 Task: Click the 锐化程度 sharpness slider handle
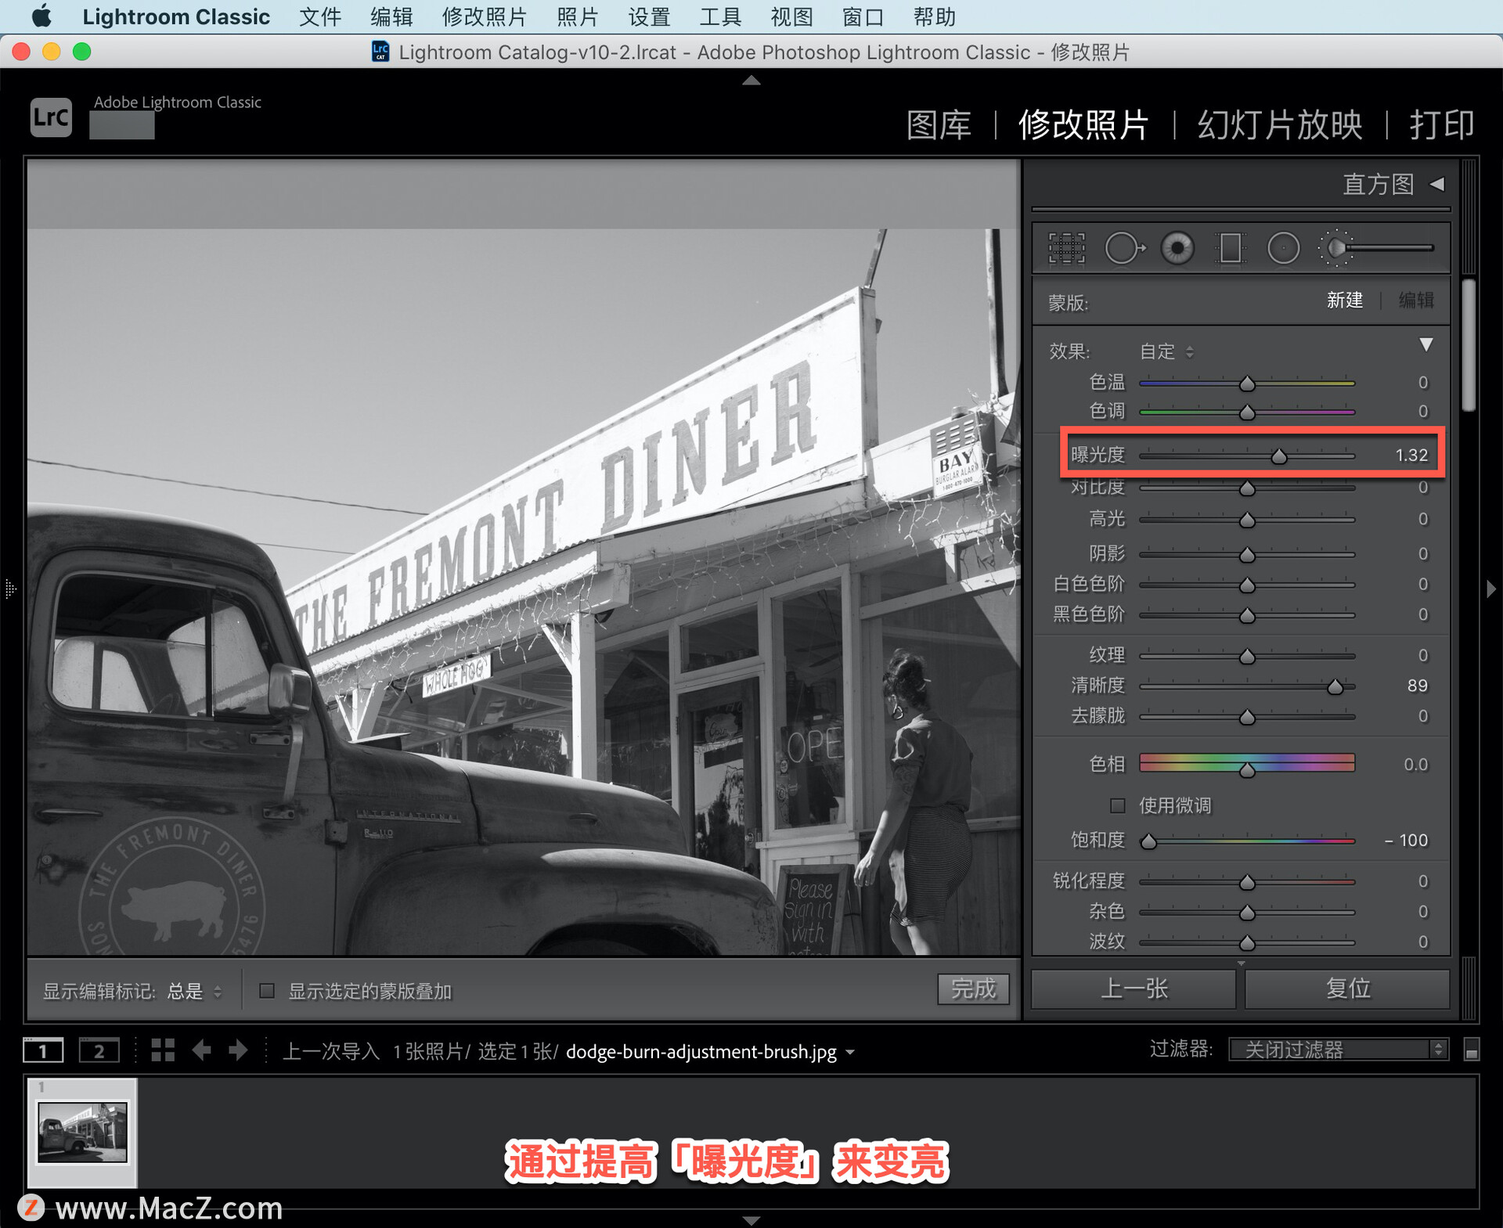(1247, 883)
